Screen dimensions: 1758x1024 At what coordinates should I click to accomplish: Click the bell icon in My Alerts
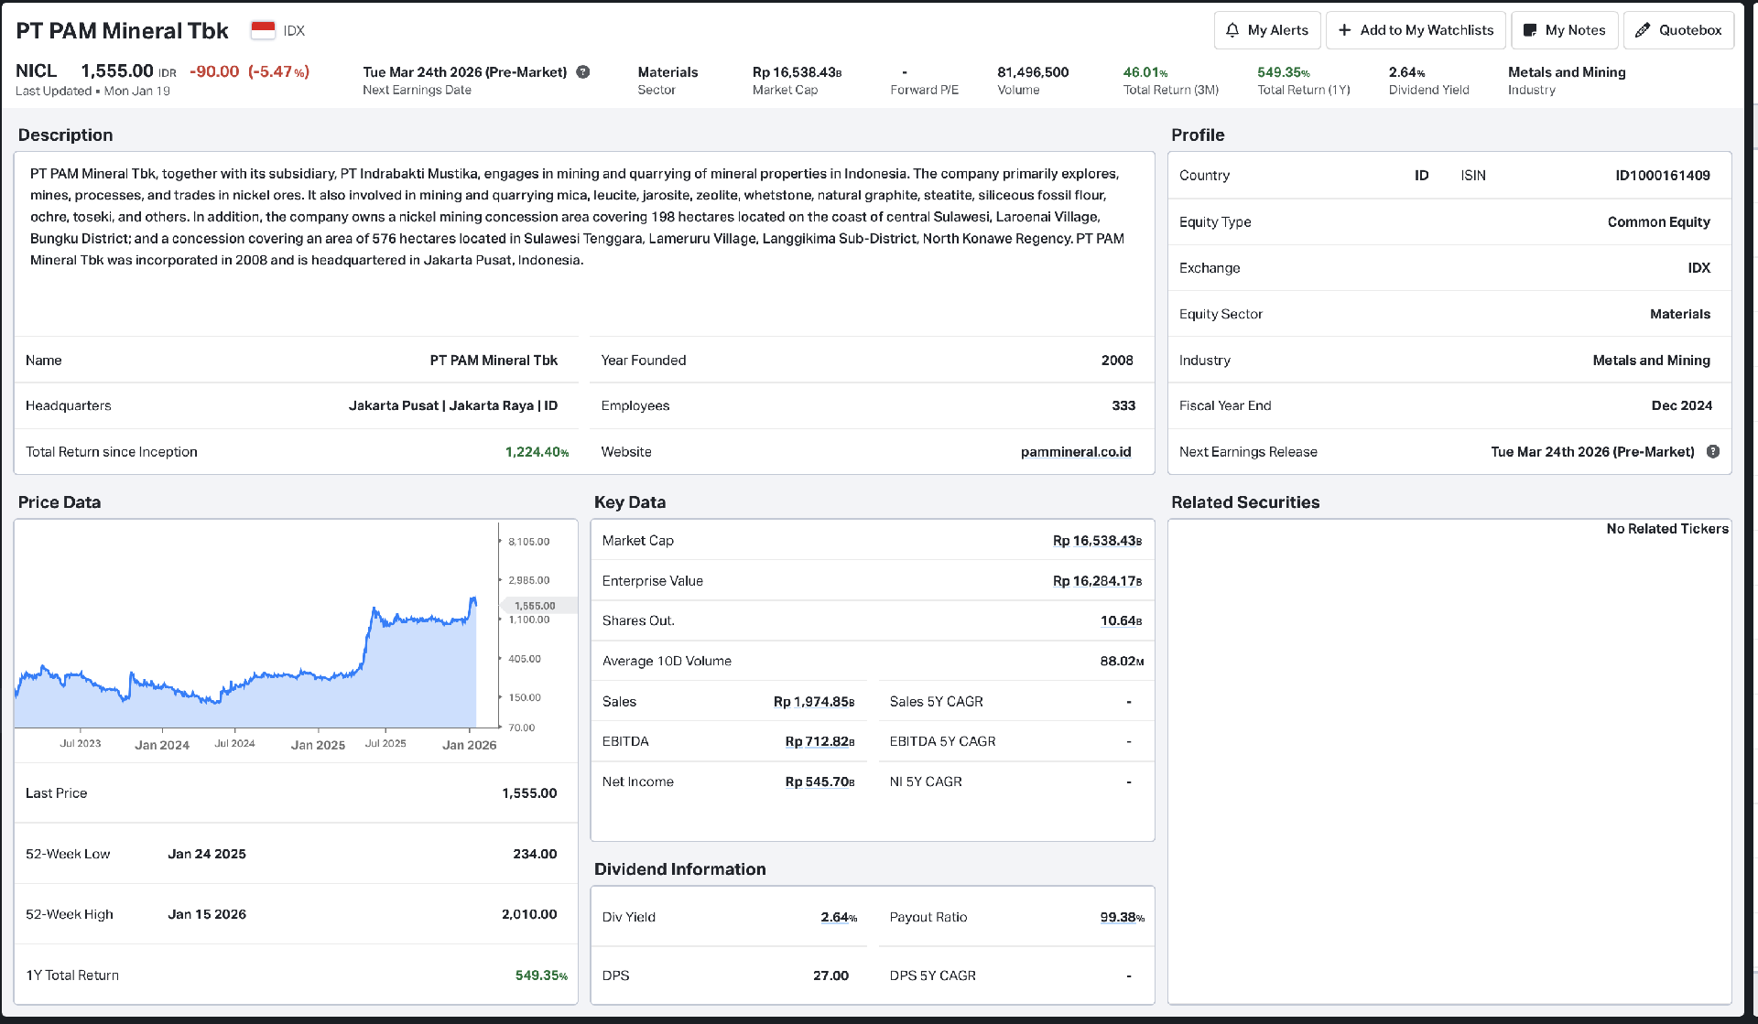click(x=1232, y=30)
